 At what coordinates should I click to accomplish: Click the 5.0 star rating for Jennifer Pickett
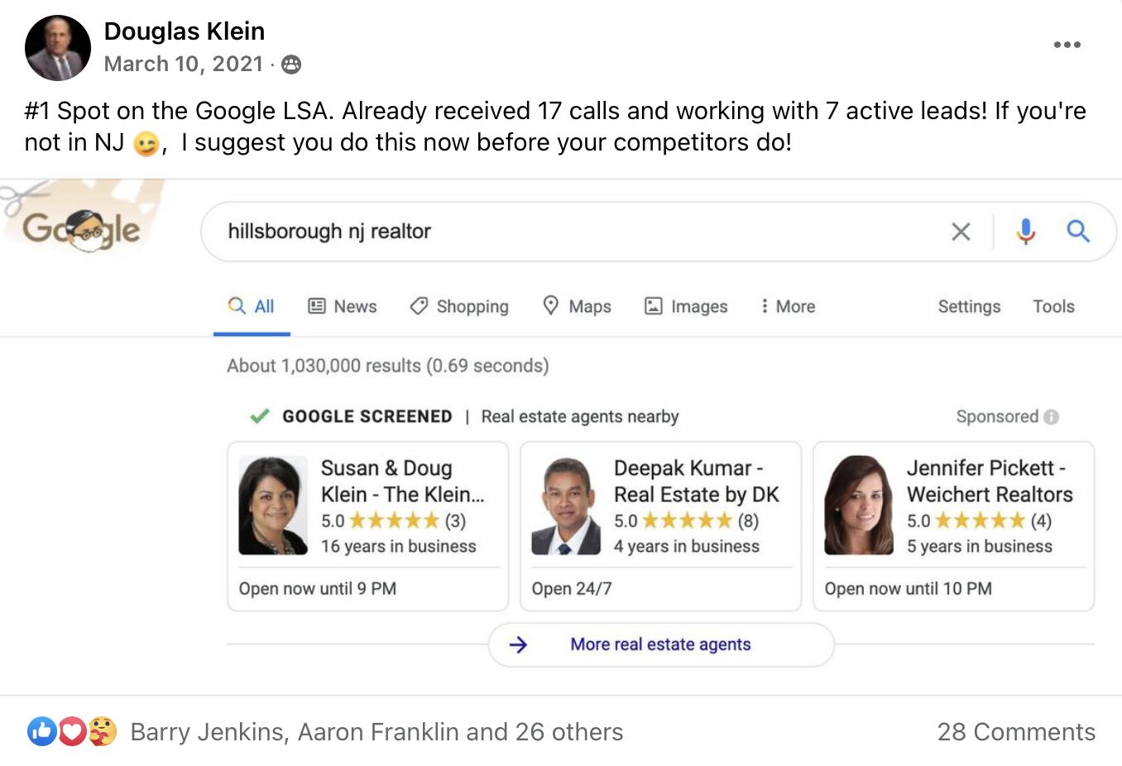(x=980, y=521)
